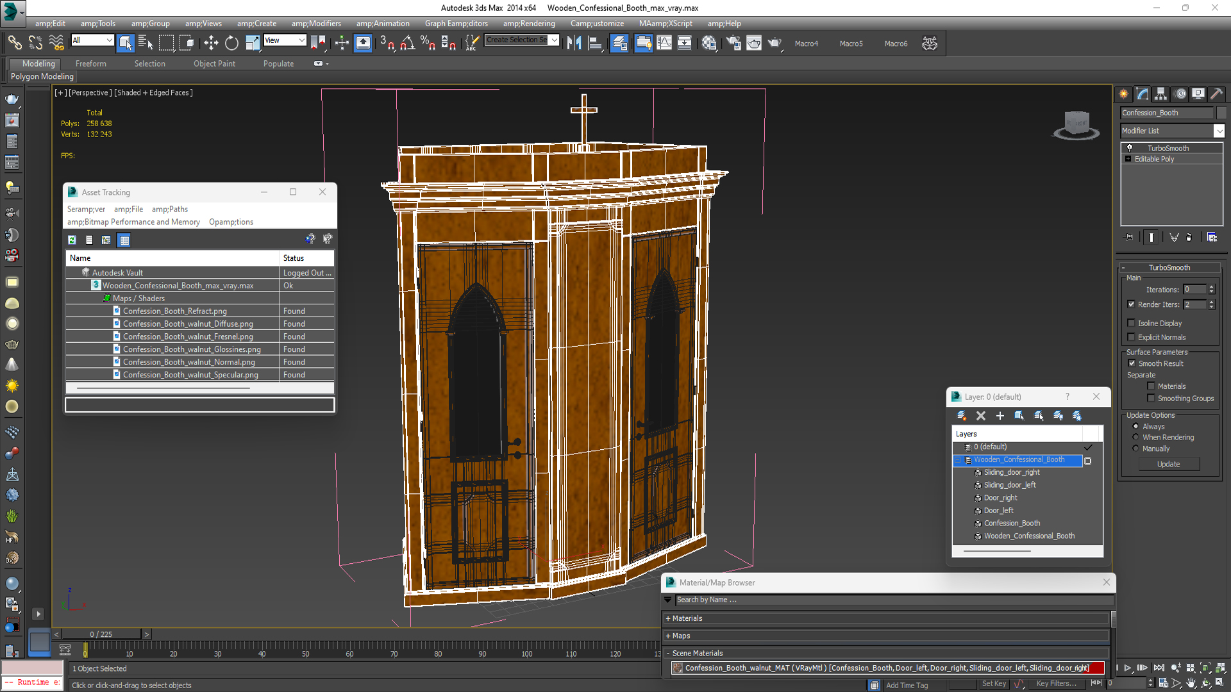Viewport: 1231px width, 692px height.
Task: Enable Separate by Smoothing Groups checkbox
Action: pos(1151,398)
